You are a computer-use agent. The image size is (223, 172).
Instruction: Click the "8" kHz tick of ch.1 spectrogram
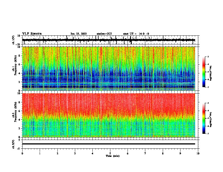click(19, 56)
